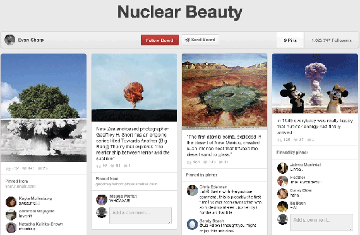Click heart icon under atomic bomb pin
This screenshot has width=360, height=235.
(x=205, y=162)
